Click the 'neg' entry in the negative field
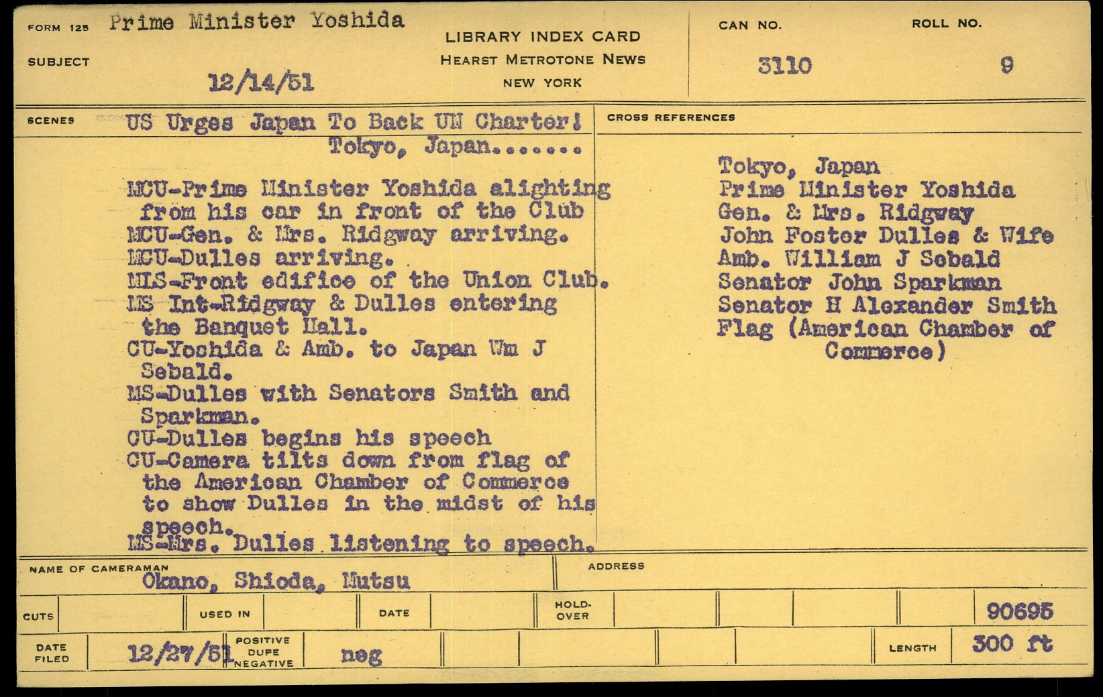The height and width of the screenshot is (697, 1103). coord(361,654)
